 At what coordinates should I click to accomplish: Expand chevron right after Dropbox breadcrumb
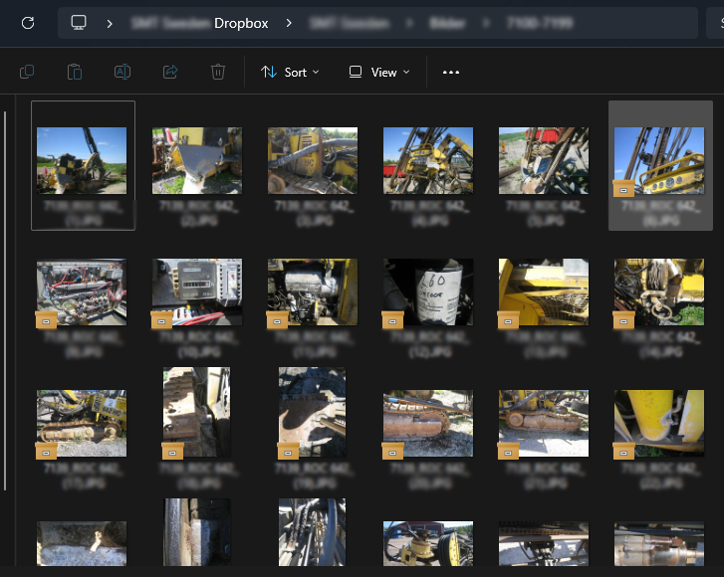289,23
